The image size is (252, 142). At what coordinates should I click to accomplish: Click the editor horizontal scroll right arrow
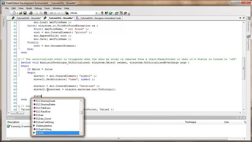point(240,113)
